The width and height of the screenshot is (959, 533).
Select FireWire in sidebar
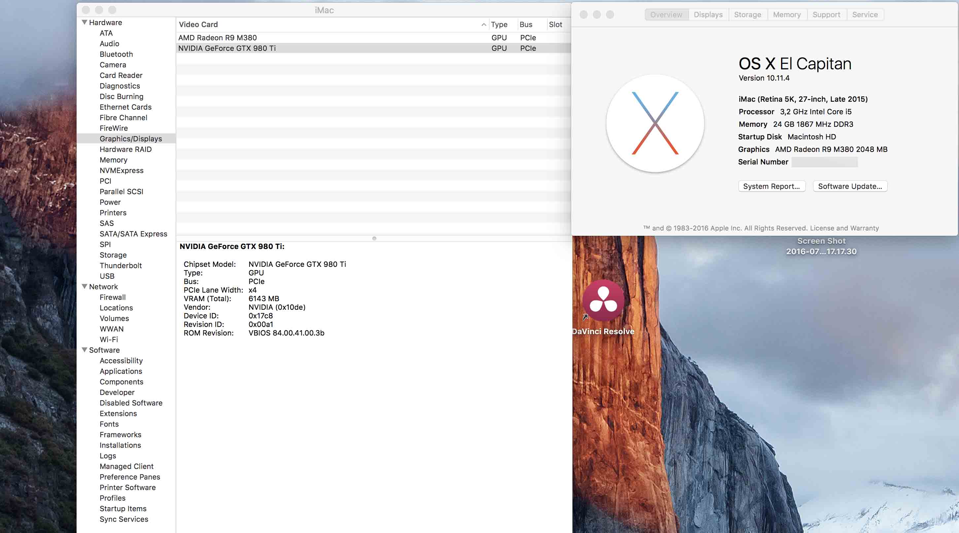pyautogui.click(x=114, y=128)
